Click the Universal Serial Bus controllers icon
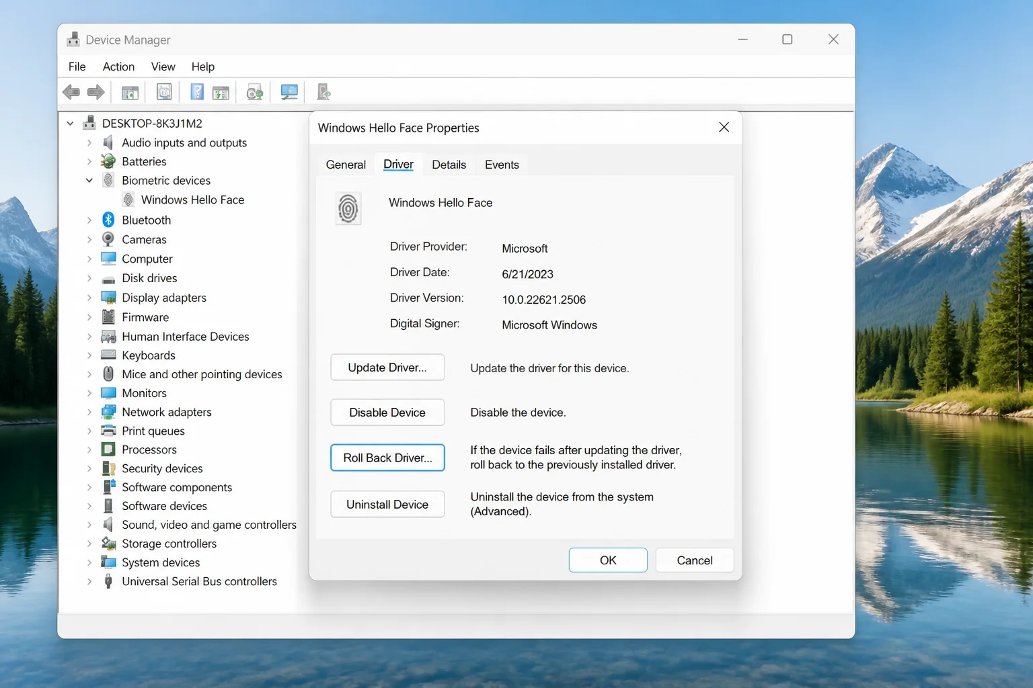The height and width of the screenshot is (688, 1033). click(108, 581)
